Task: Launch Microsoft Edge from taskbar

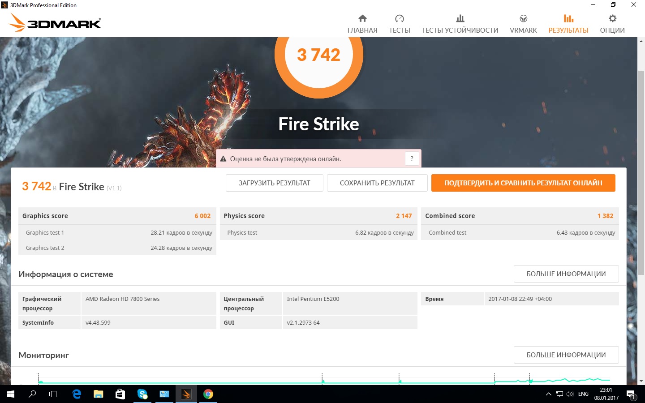Action: pos(77,394)
